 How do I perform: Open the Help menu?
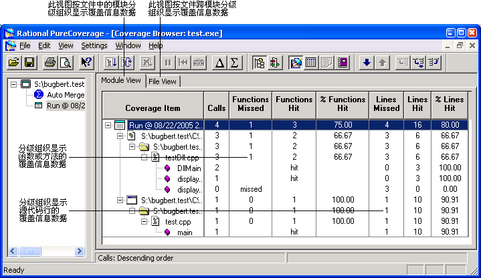155,45
